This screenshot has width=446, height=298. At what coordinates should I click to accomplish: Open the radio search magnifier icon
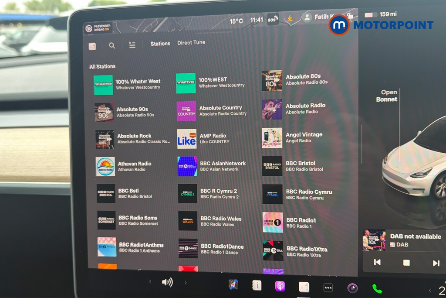(x=112, y=45)
